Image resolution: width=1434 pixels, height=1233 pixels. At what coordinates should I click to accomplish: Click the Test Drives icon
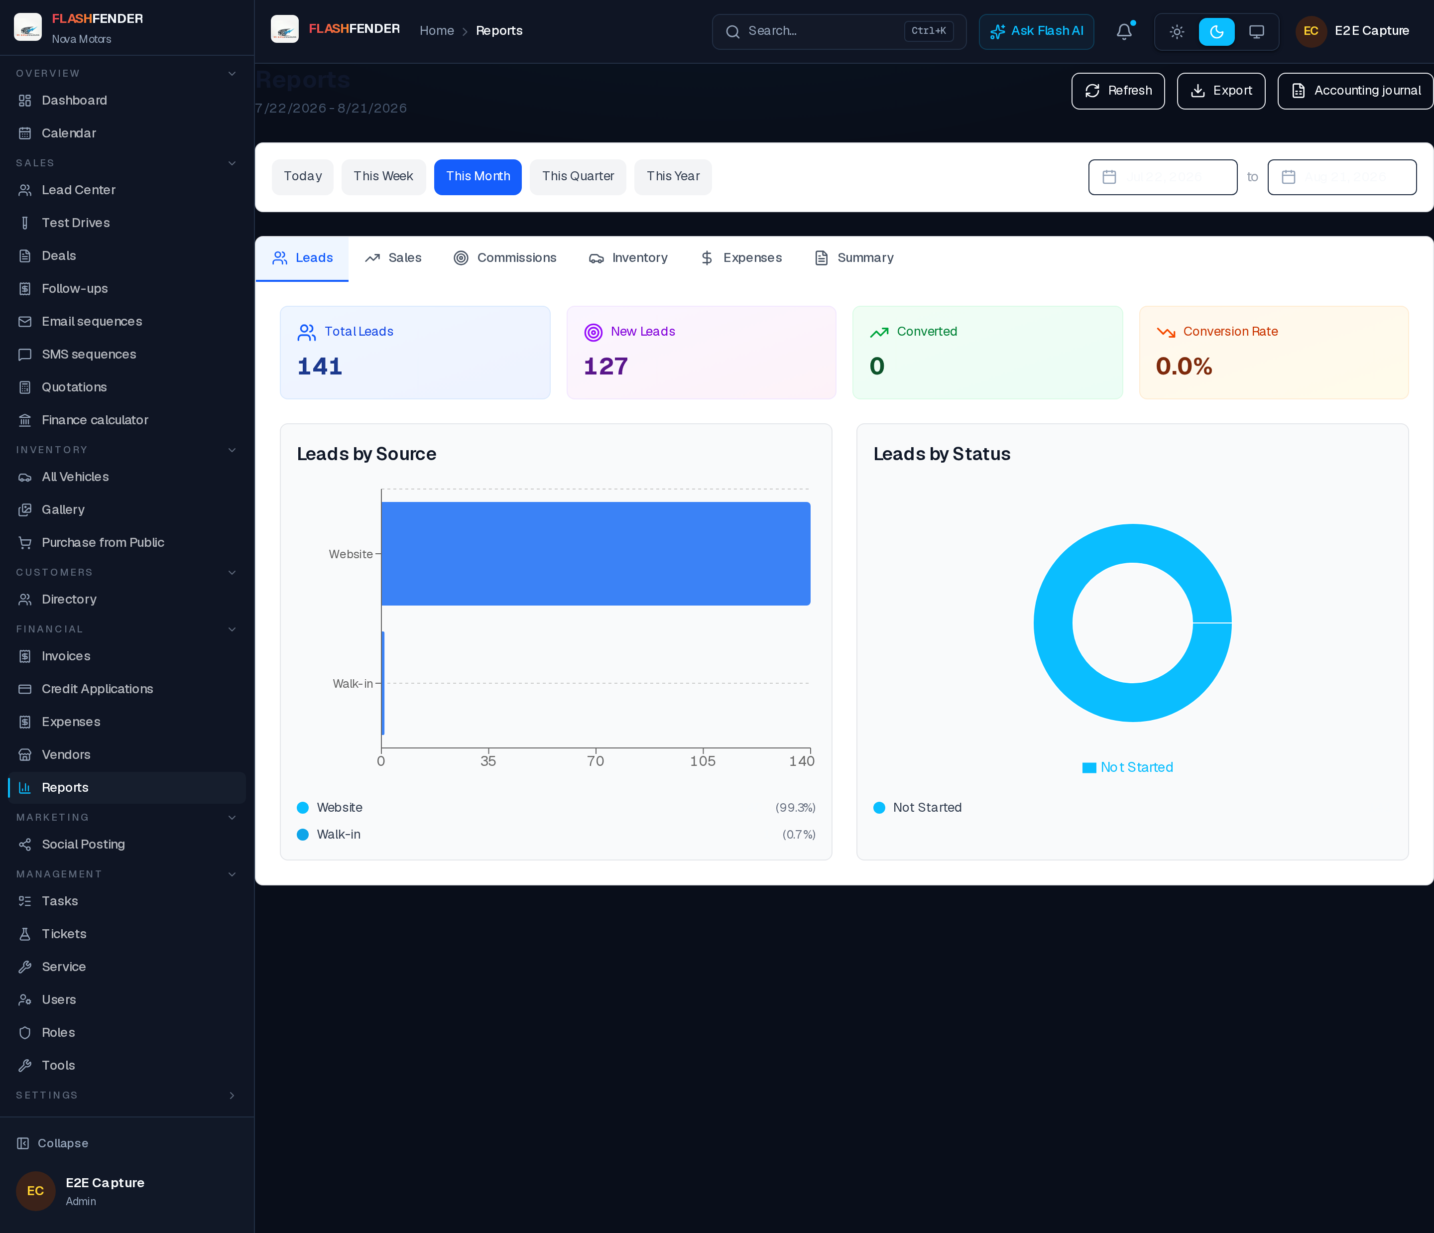click(25, 223)
